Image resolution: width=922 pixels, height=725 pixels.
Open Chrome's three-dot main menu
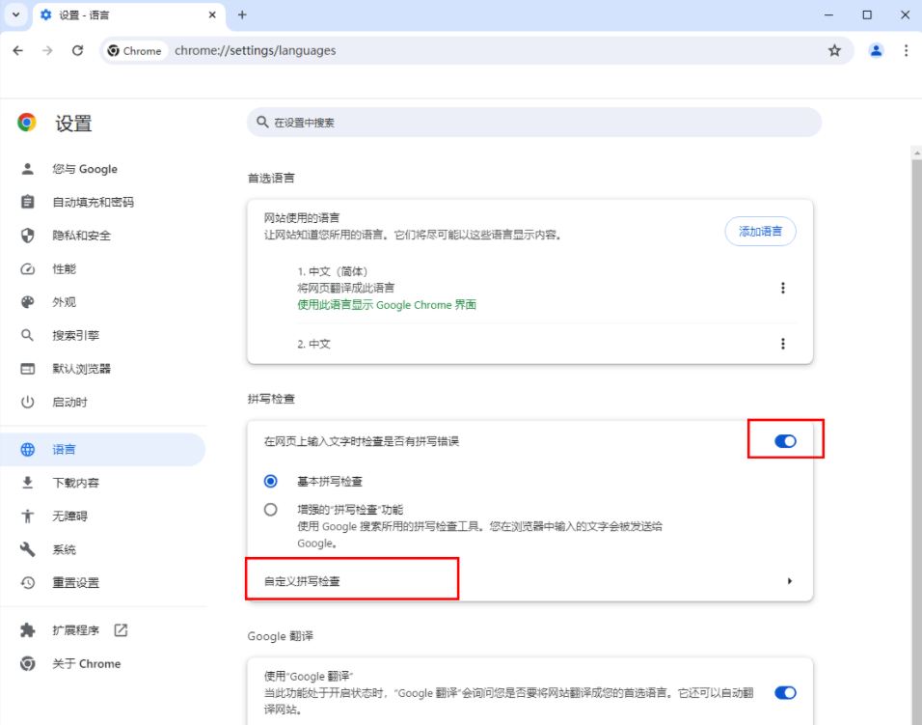[906, 50]
